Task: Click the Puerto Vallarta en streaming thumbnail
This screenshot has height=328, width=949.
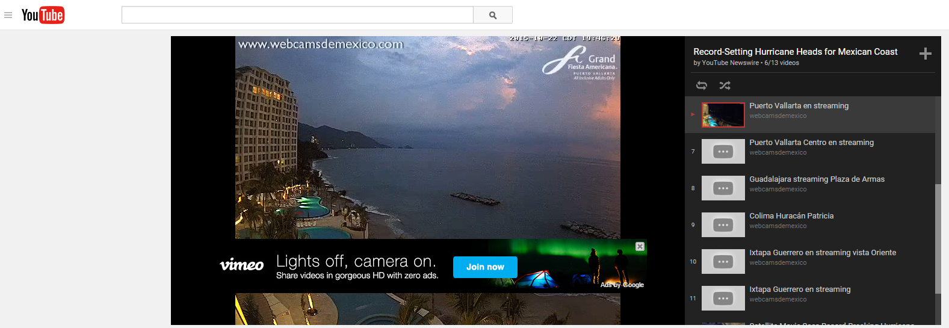Action: [723, 115]
